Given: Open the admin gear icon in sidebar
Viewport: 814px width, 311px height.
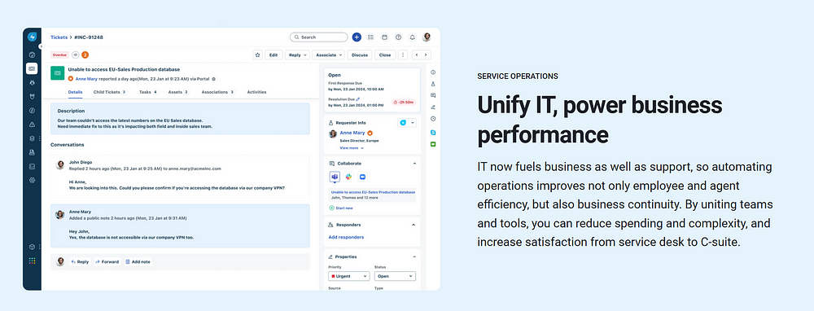Looking at the screenshot, I should pos(32,180).
